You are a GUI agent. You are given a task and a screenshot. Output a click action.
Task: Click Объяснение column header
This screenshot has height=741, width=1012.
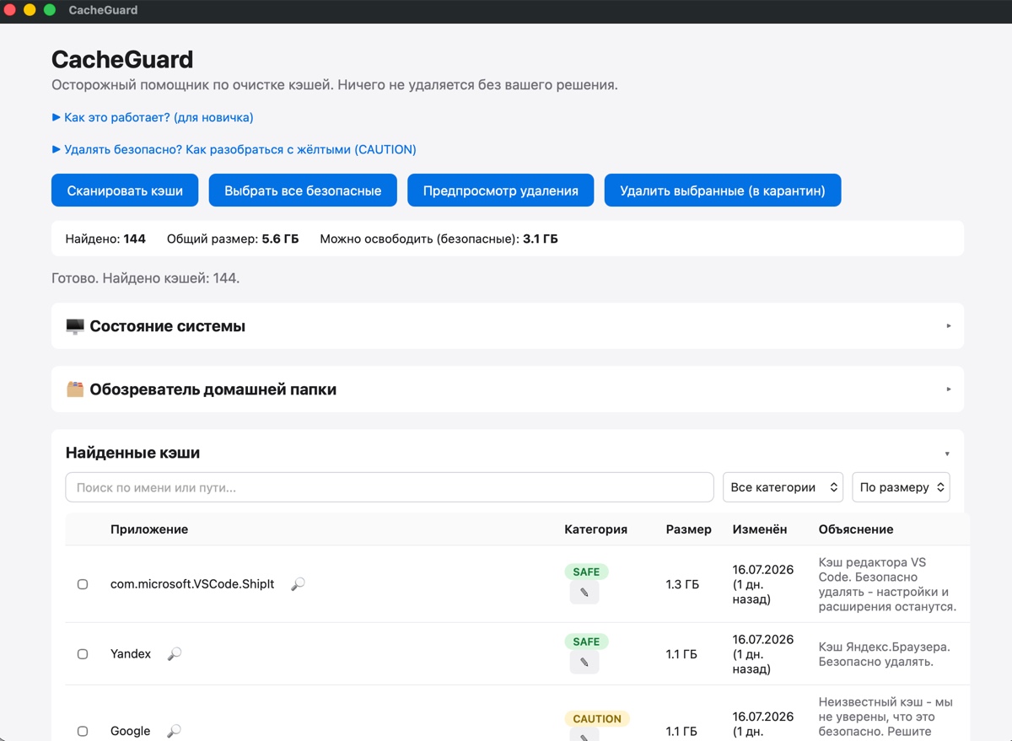856,529
